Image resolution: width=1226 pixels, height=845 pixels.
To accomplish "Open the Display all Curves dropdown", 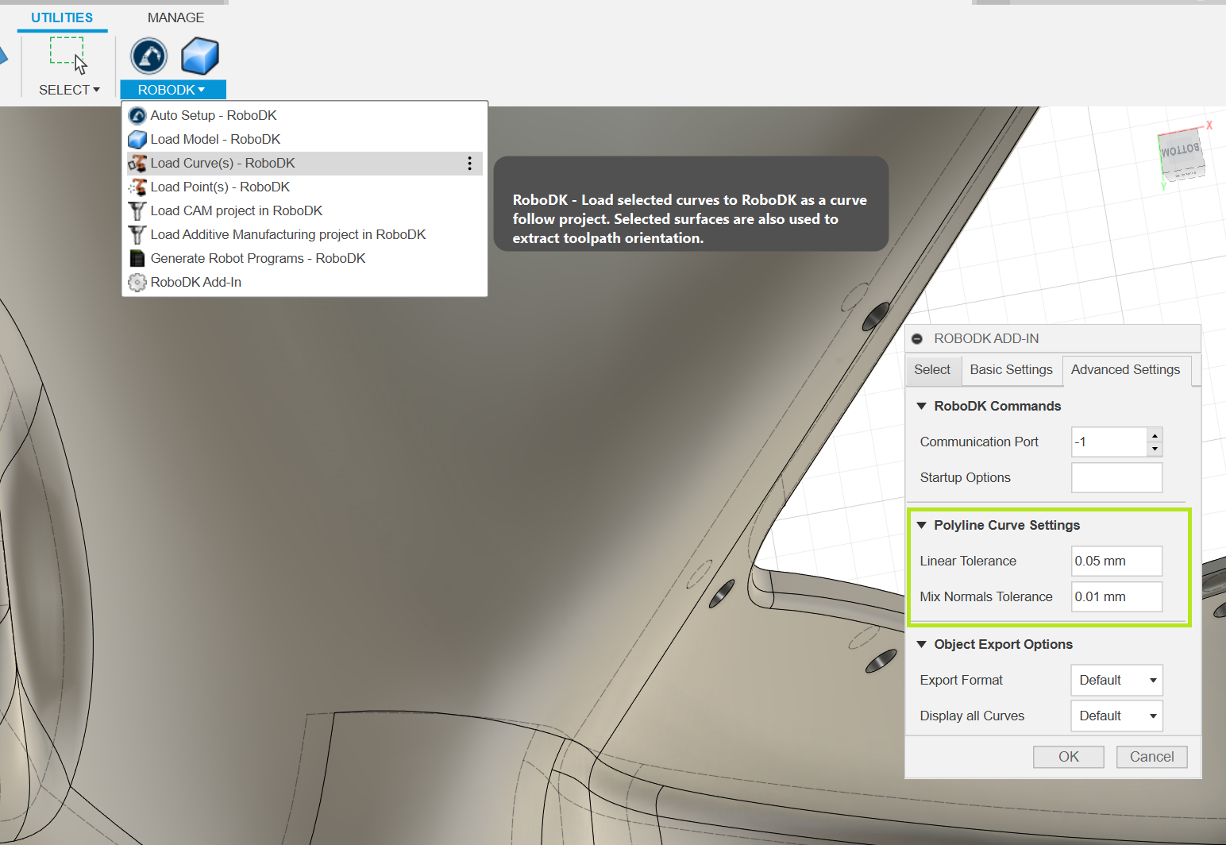I will 1116,716.
